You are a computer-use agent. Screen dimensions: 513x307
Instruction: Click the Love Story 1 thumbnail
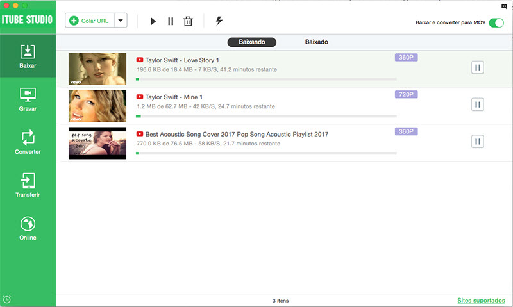pyautogui.click(x=97, y=69)
